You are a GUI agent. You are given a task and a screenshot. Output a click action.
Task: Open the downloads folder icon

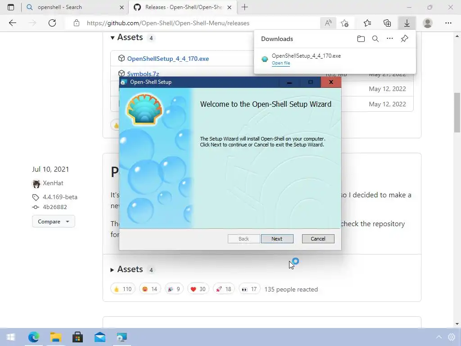361,39
